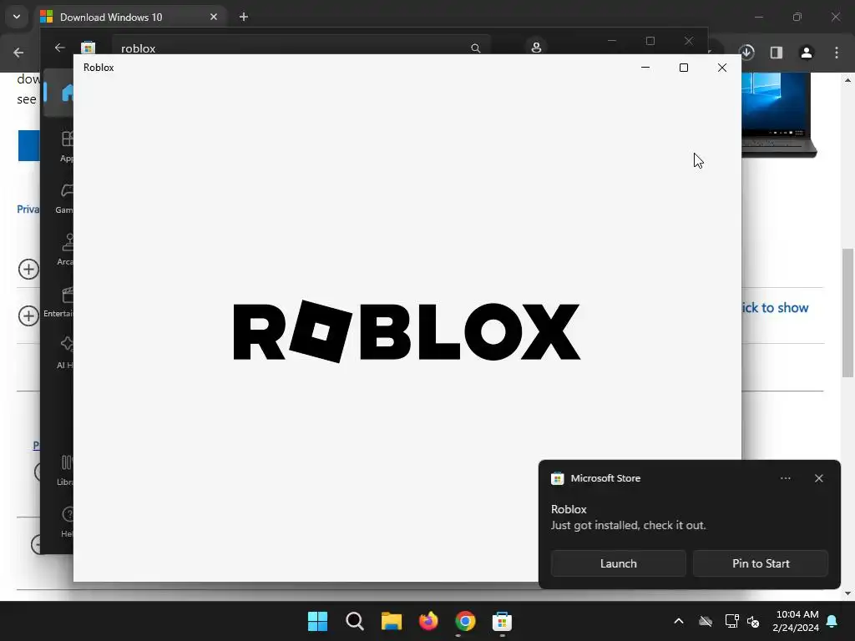
Task: Open the network status tray icon
Action: [731, 621]
